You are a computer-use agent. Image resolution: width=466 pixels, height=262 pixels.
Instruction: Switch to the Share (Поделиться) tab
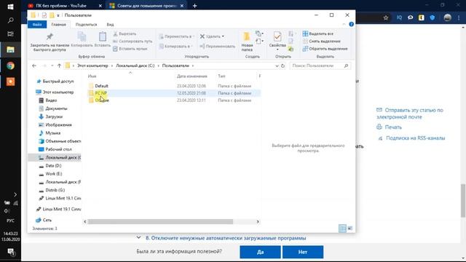86,25
